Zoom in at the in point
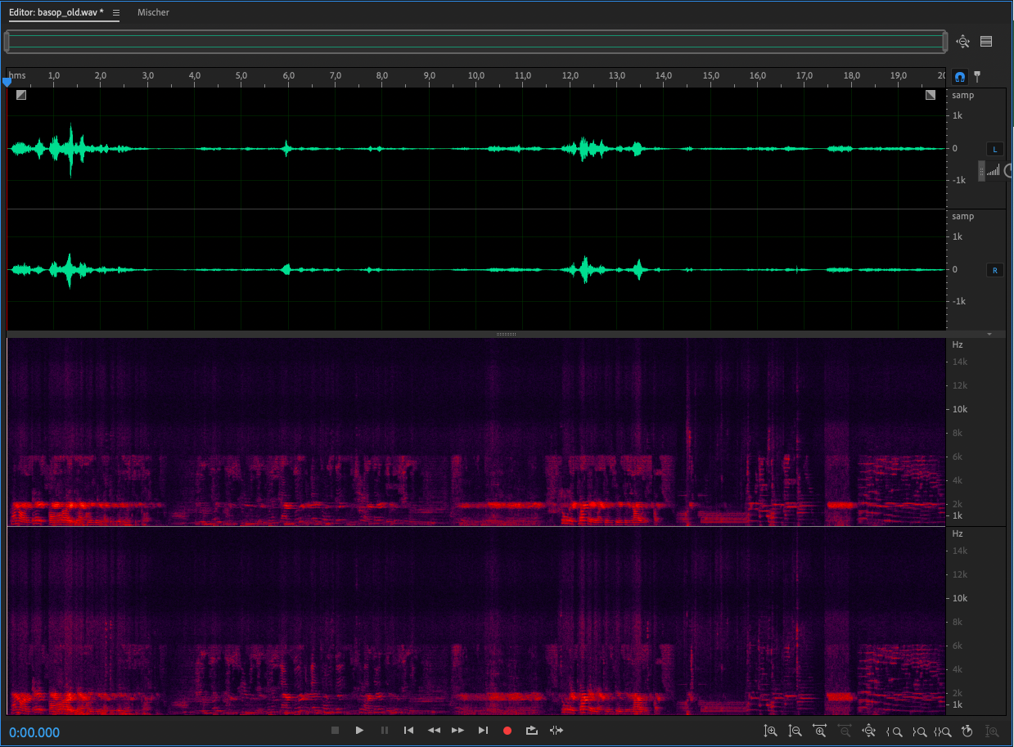Image resolution: width=1014 pixels, height=747 pixels. [896, 731]
